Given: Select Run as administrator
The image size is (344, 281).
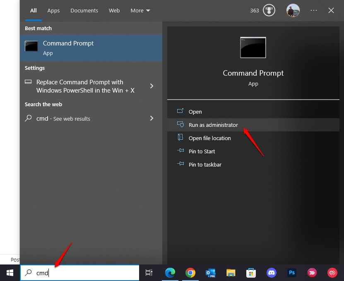Looking at the screenshot, I should coord(213,125).
